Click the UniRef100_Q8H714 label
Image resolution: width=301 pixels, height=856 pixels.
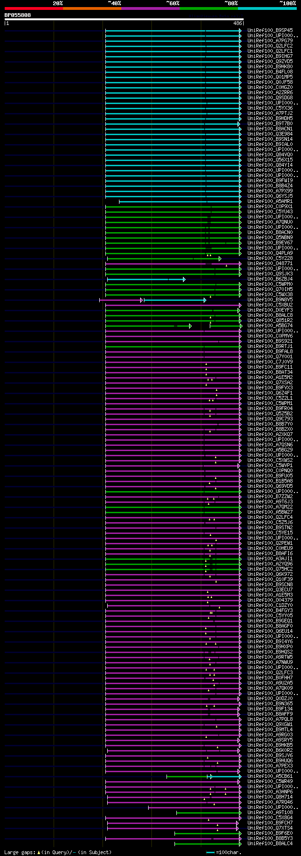click(270, 797)
